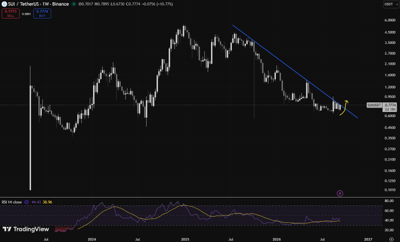Click the purple lightning event icon
The image size is (400, 242).
coord(340,193)
